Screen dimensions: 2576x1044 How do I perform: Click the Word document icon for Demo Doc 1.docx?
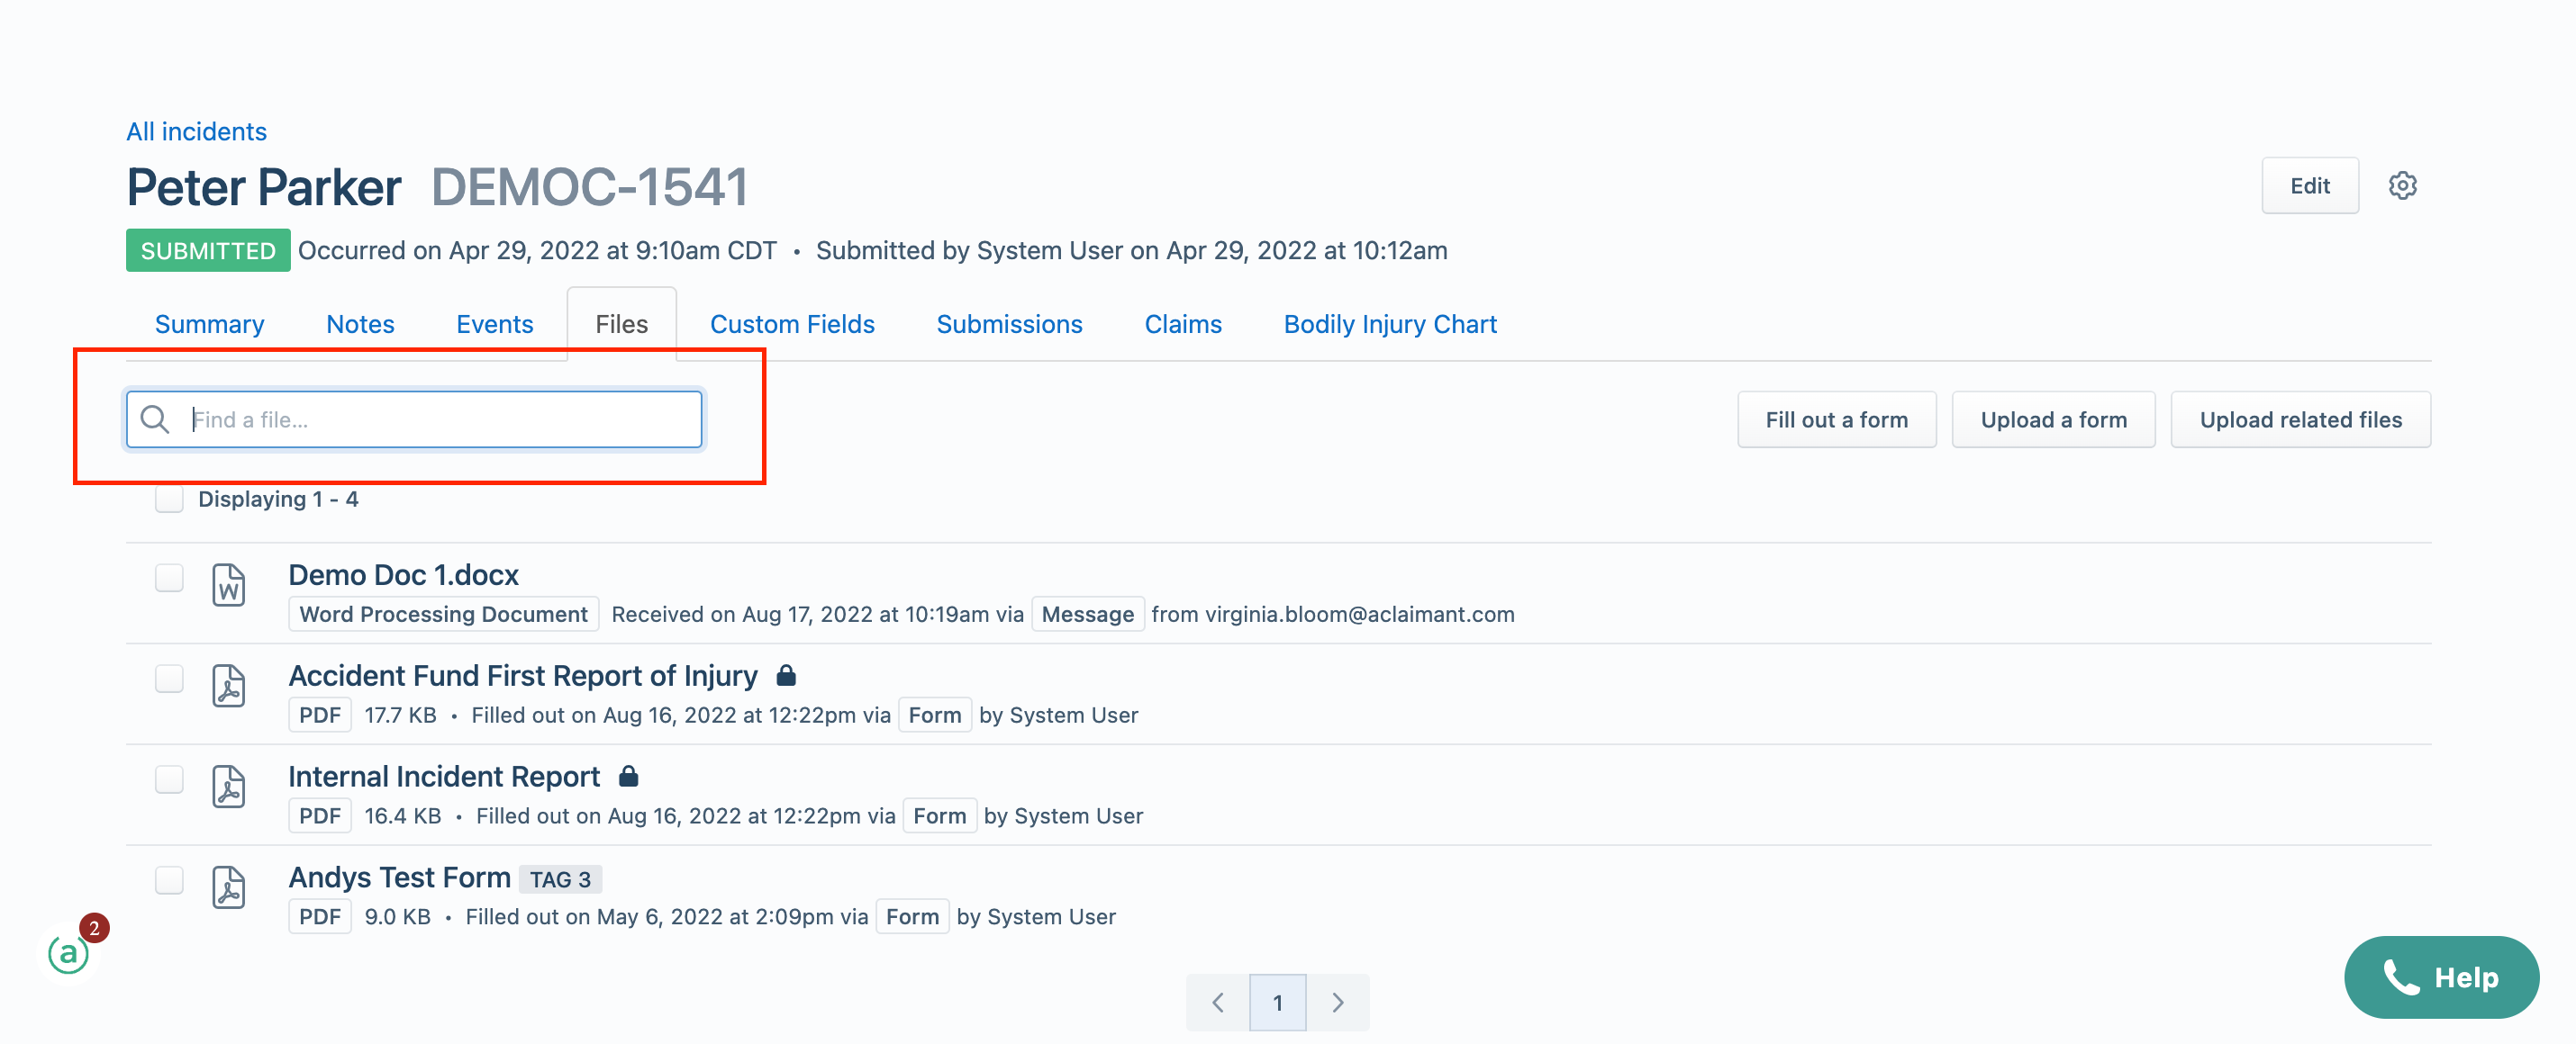click(x=229, y=585)
